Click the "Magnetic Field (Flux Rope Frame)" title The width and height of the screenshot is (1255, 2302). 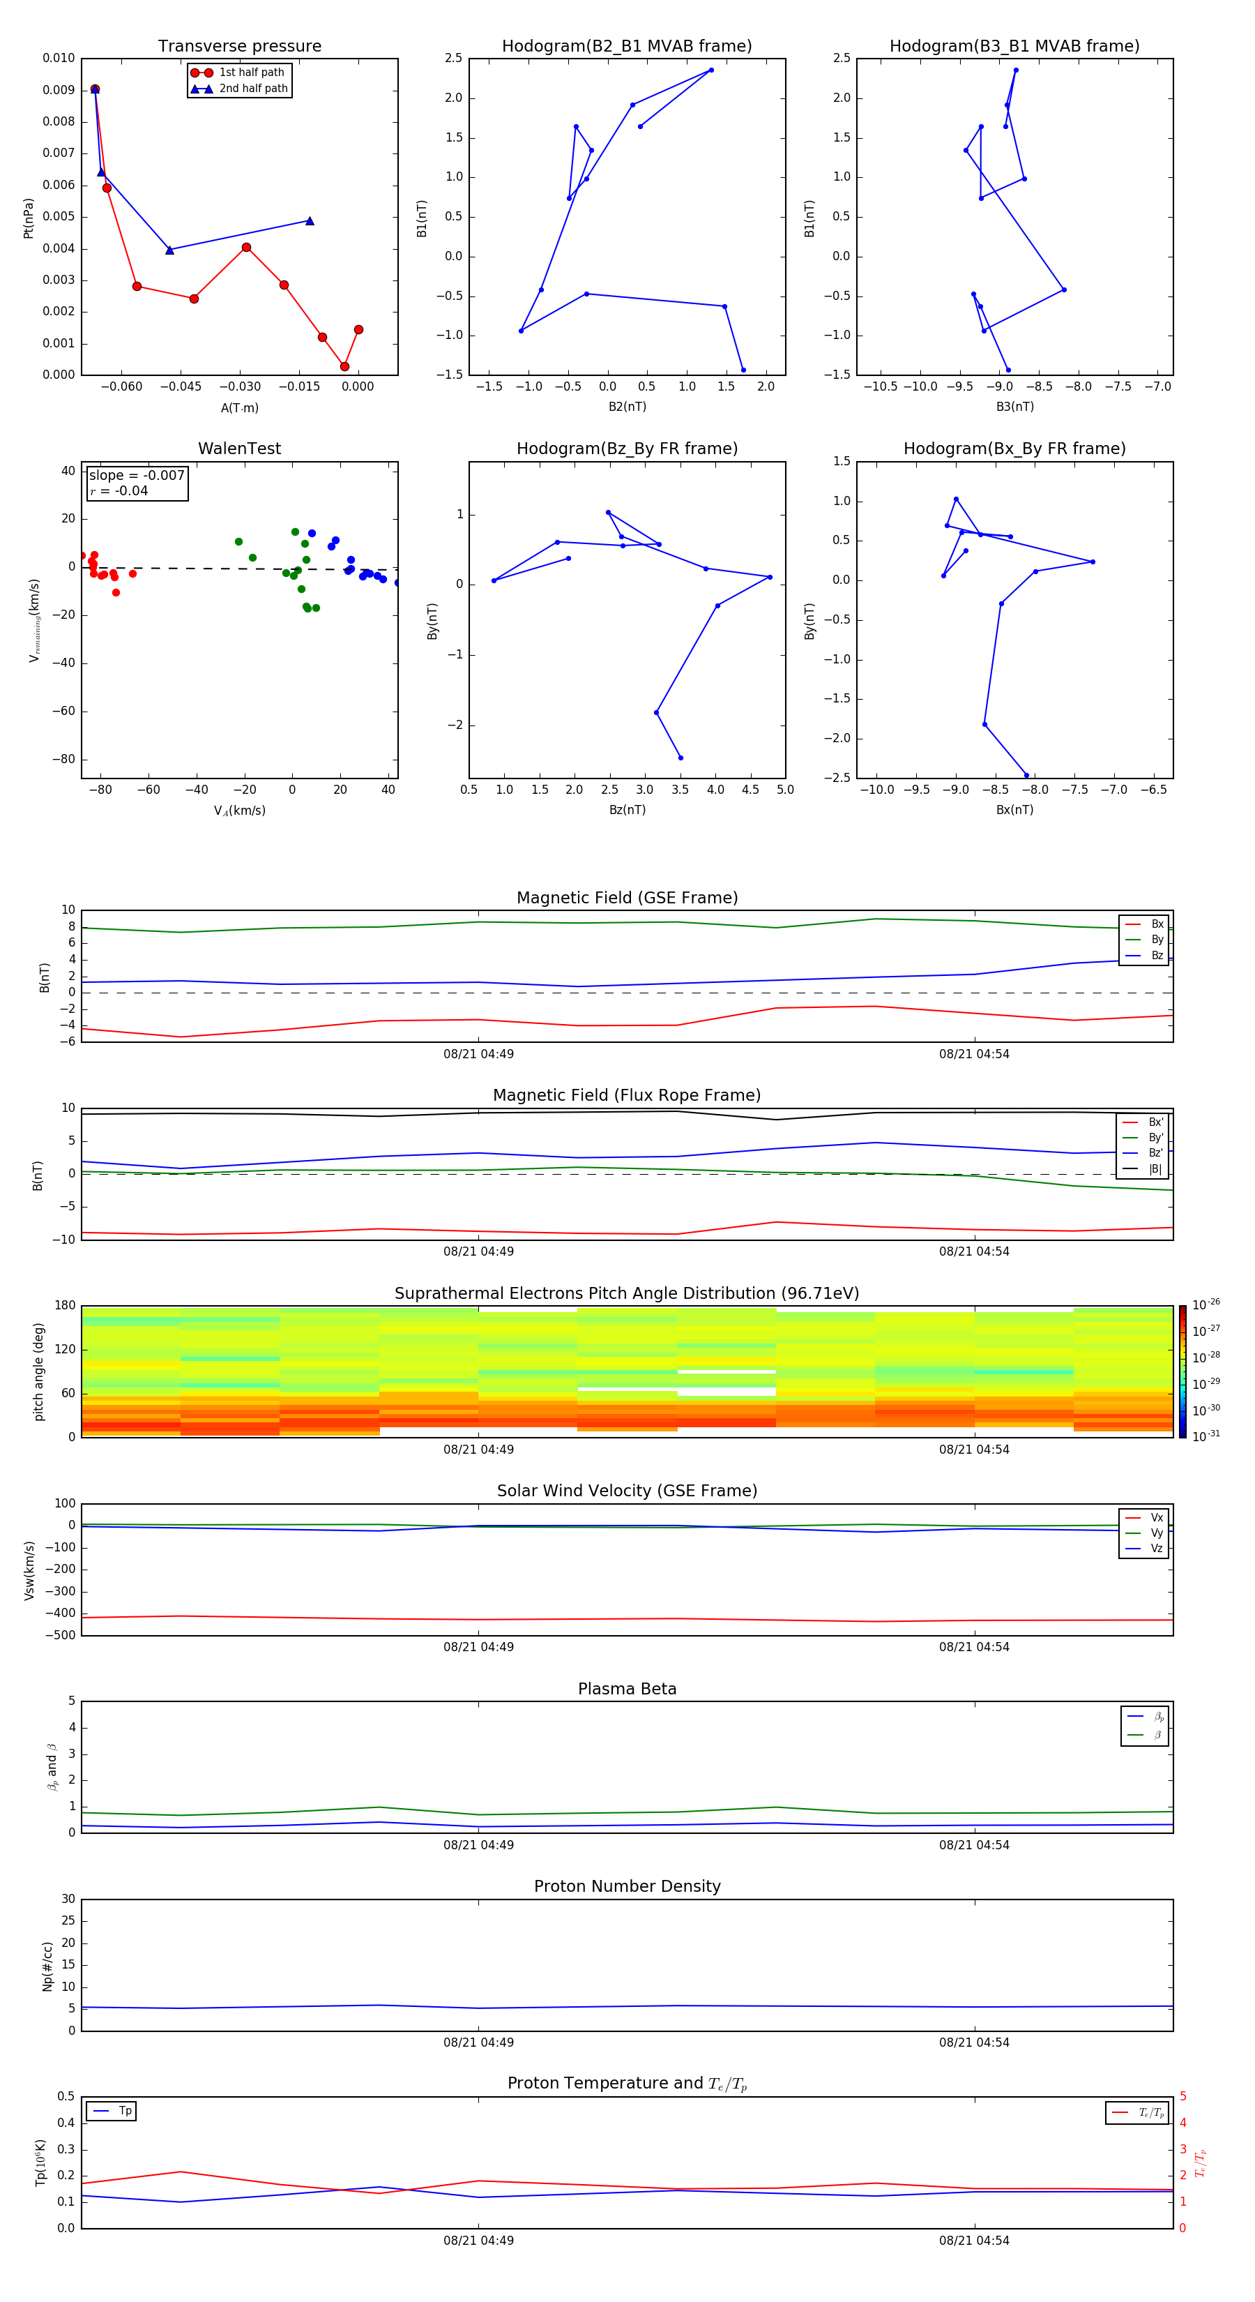627,1094
